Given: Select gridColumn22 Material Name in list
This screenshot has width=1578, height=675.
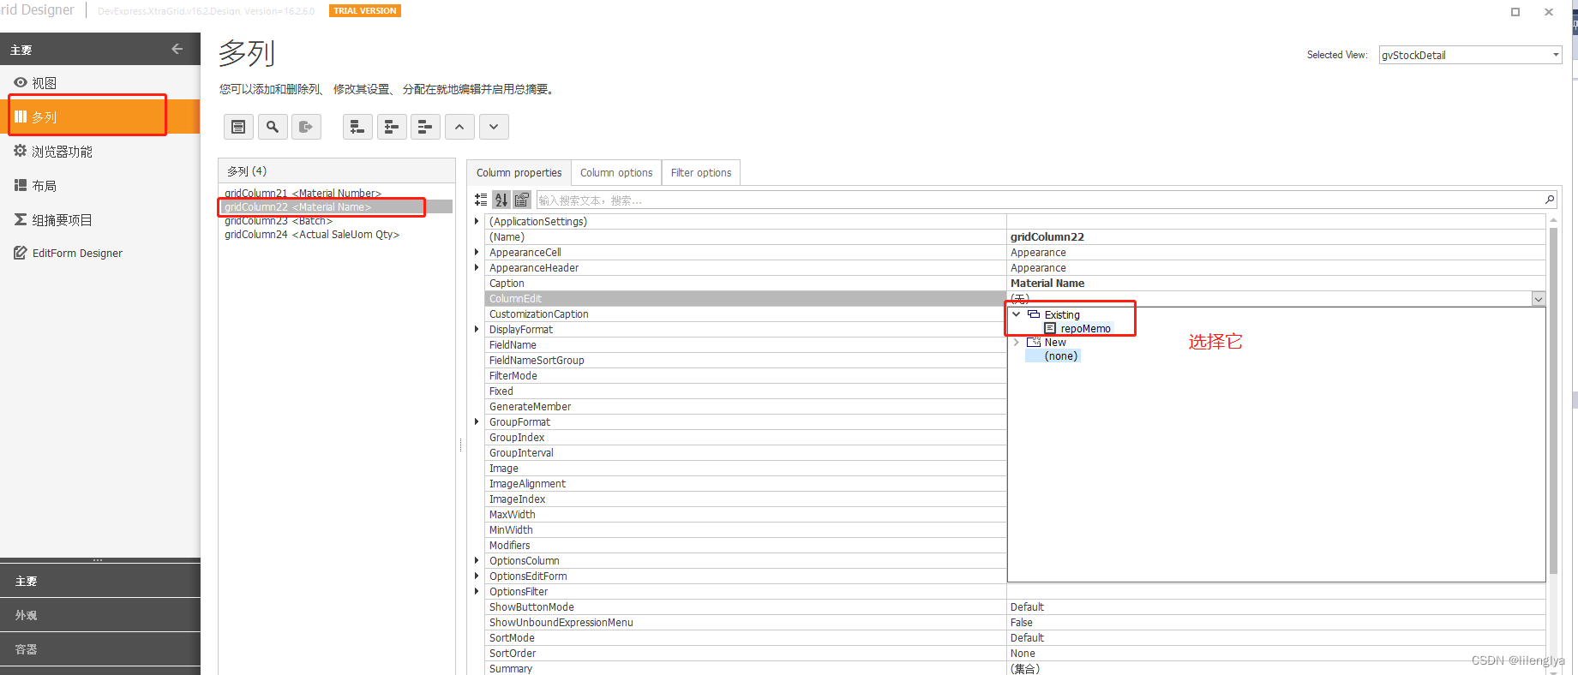Looking at the screenshot, I should click(x=337, y=207).
